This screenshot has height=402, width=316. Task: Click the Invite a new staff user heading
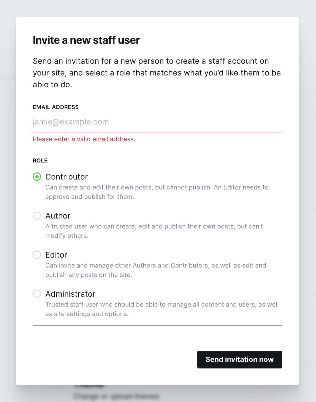tap(86, 40)
